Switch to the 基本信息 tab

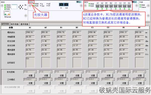point(24,24)
